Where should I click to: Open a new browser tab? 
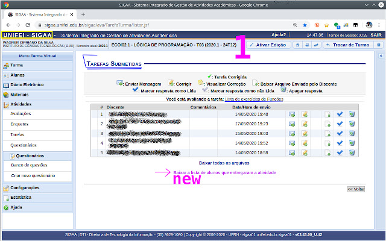[x=83, y=14]
